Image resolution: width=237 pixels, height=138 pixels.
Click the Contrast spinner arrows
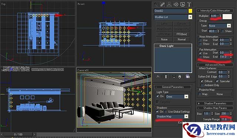229,72
